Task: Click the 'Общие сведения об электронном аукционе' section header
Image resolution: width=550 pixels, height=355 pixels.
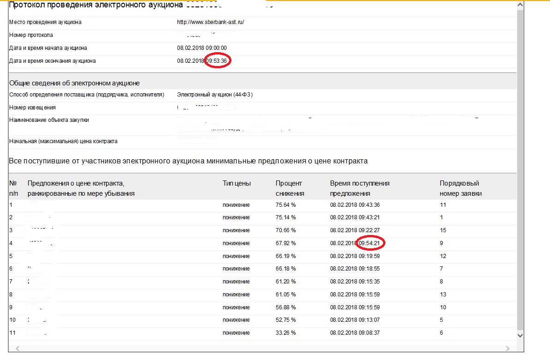Action: click(74, 83)
